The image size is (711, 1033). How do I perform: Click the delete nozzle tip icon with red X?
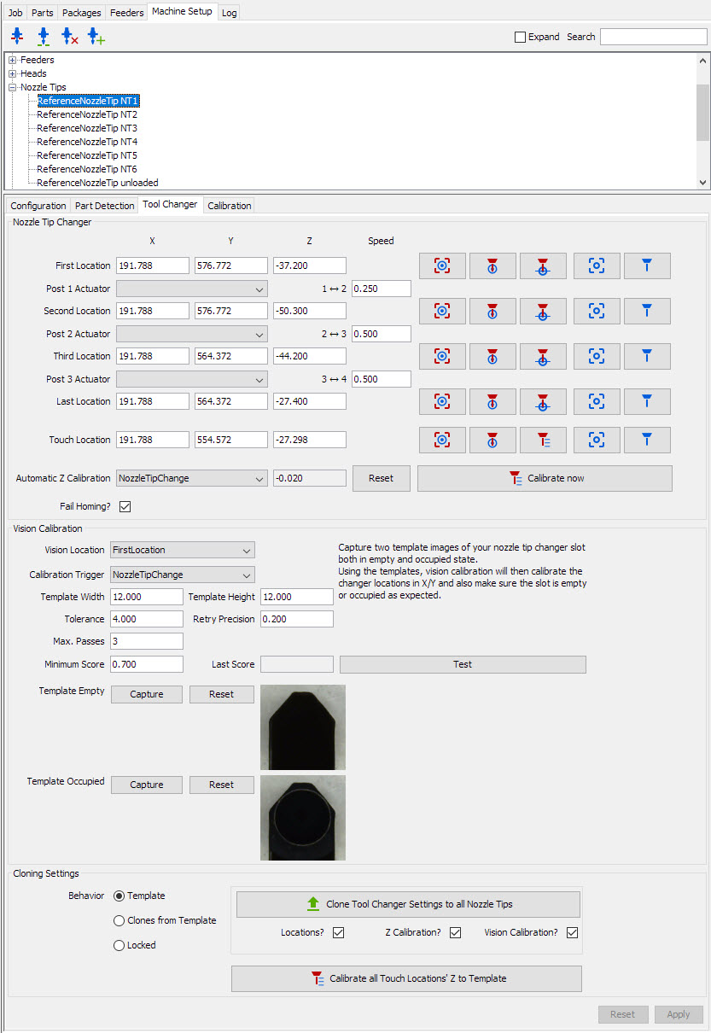pyautogui.click(x=69, y=36)
